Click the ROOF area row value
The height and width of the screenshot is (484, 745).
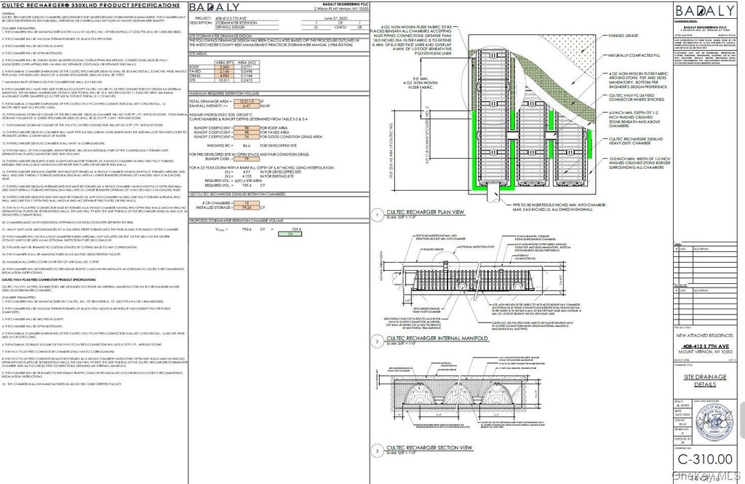(225, 67)
